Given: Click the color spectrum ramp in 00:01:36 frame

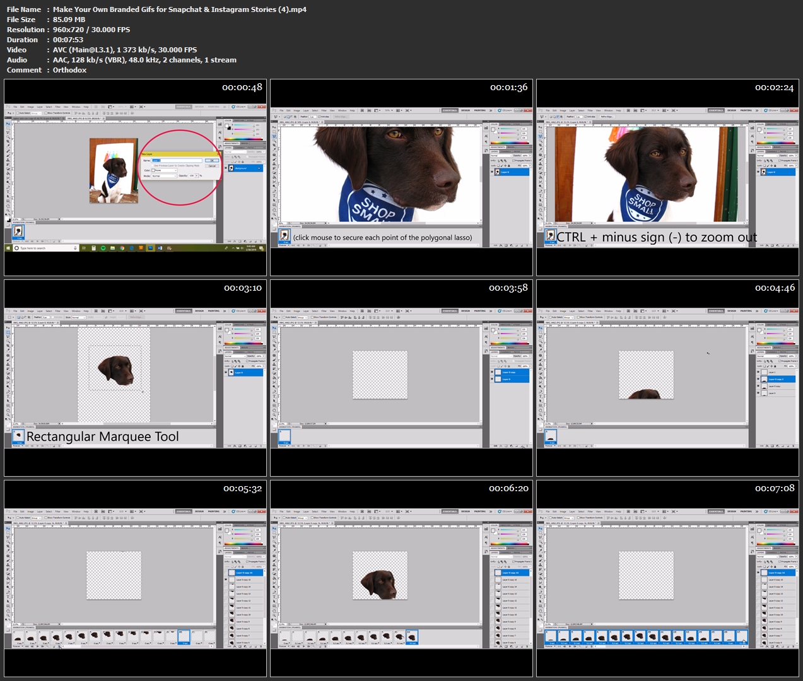Looking at the screenshot, I should [509, 143].
